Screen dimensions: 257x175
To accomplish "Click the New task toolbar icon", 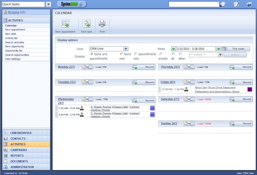I will (87, 24).
